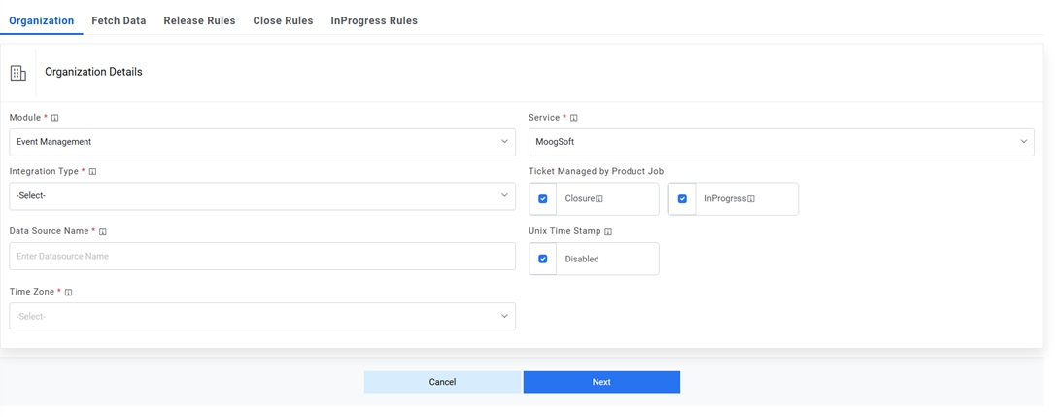Viewport: 1059px width, 417px height.
Task: Click in the Data Source Name field
Action: [262, 257]
